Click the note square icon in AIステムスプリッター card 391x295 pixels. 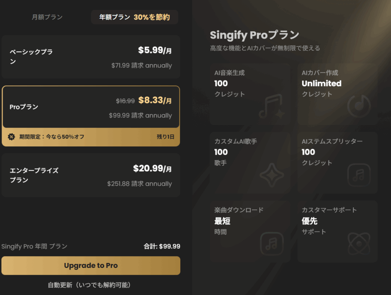[x=359, y=175]
